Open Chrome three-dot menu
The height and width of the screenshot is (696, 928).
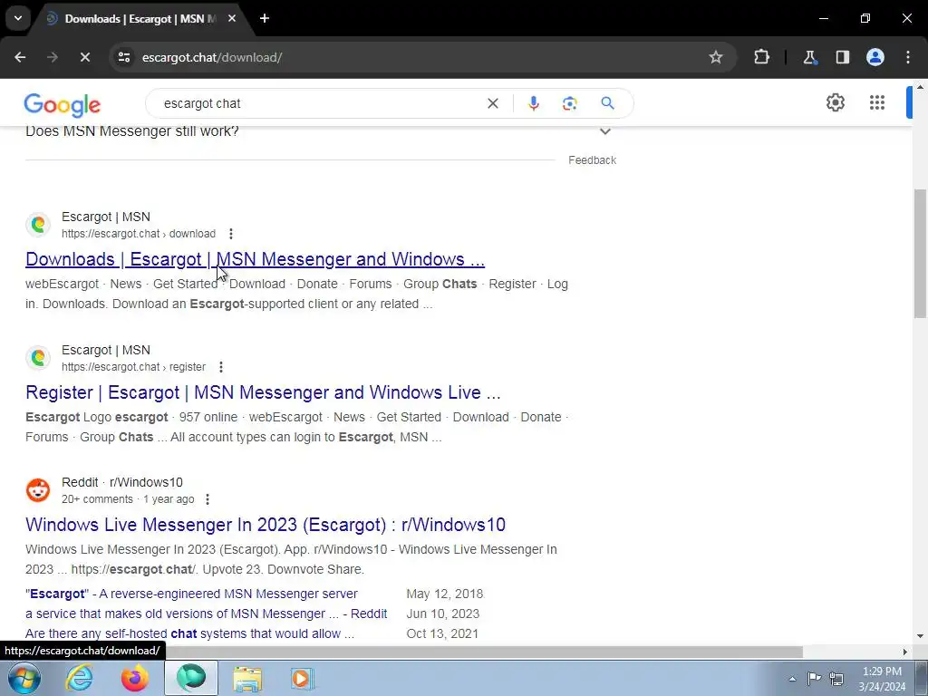click(908, 57)
